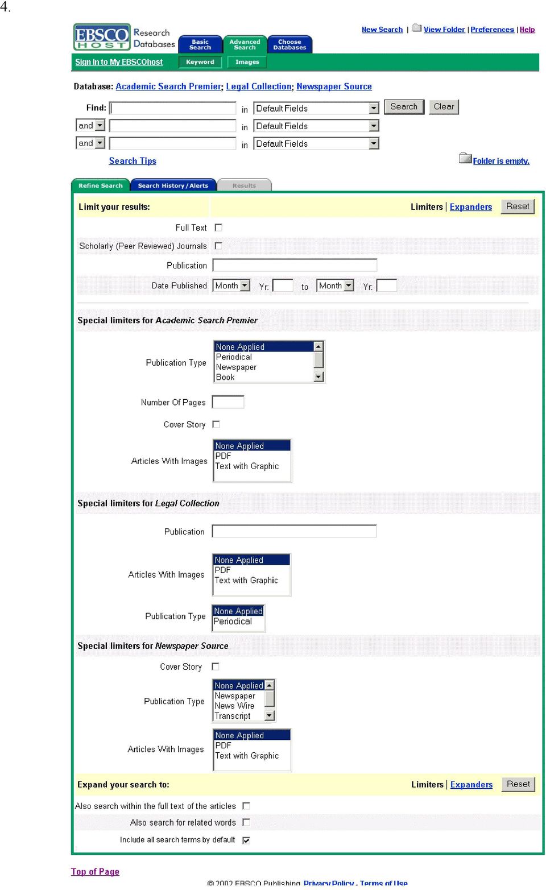Focus the first Find text field
Image resolution: width=546 pixels, height=890 pixels.
[x=173, y=108]
